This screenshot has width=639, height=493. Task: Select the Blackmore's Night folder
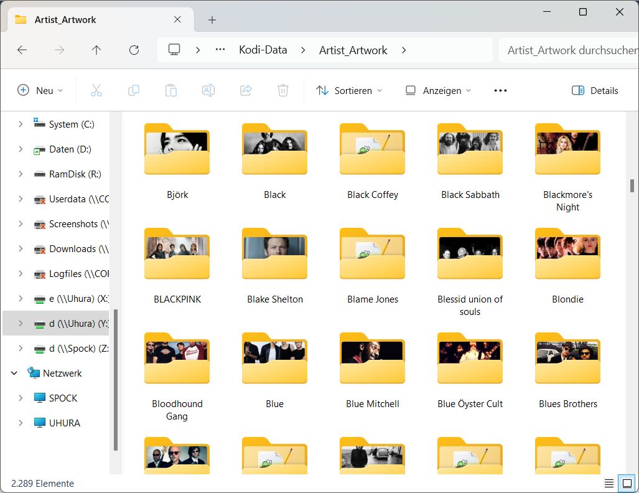pyautogui.click(x=567, y=167)
